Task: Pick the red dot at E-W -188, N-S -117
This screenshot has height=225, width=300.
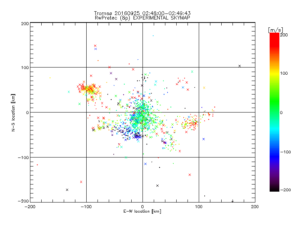Action: click(37, 165)
